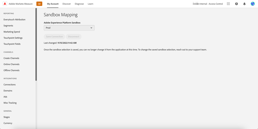This screenshot has height=129, width=258.
Task: Switch to the My Account tab
Action: pos(53,4)
